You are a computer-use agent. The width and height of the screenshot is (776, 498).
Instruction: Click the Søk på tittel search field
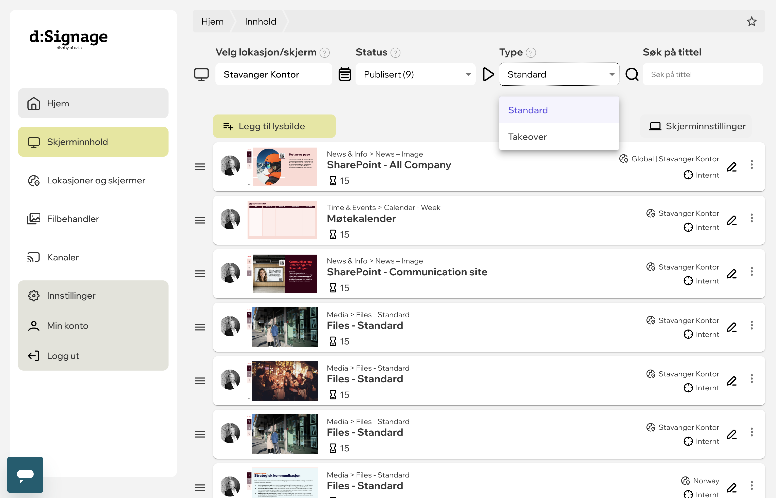[703, 74]
